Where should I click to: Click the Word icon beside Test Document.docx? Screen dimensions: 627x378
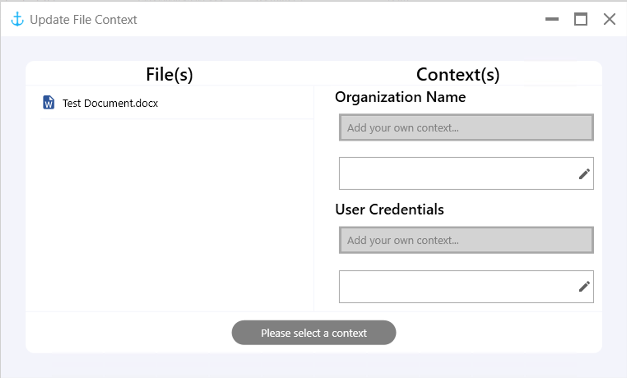49,103
